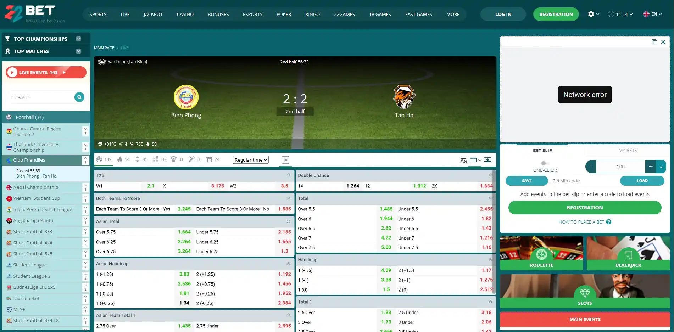Save the bet slip
This screenshot has width=674, height=332.
pos(527,181)
